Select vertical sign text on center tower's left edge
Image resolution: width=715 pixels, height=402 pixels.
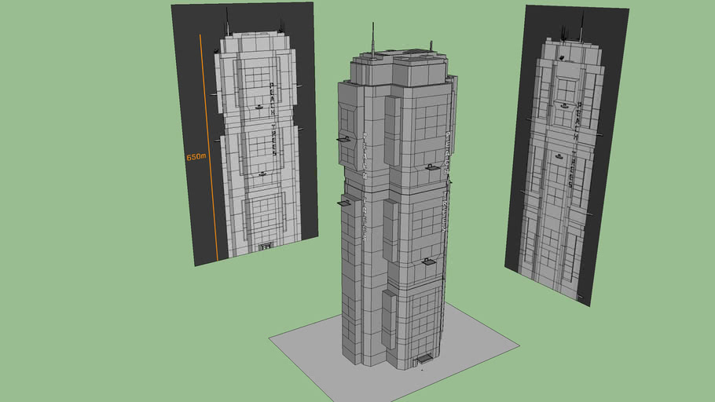pos(365,181)
